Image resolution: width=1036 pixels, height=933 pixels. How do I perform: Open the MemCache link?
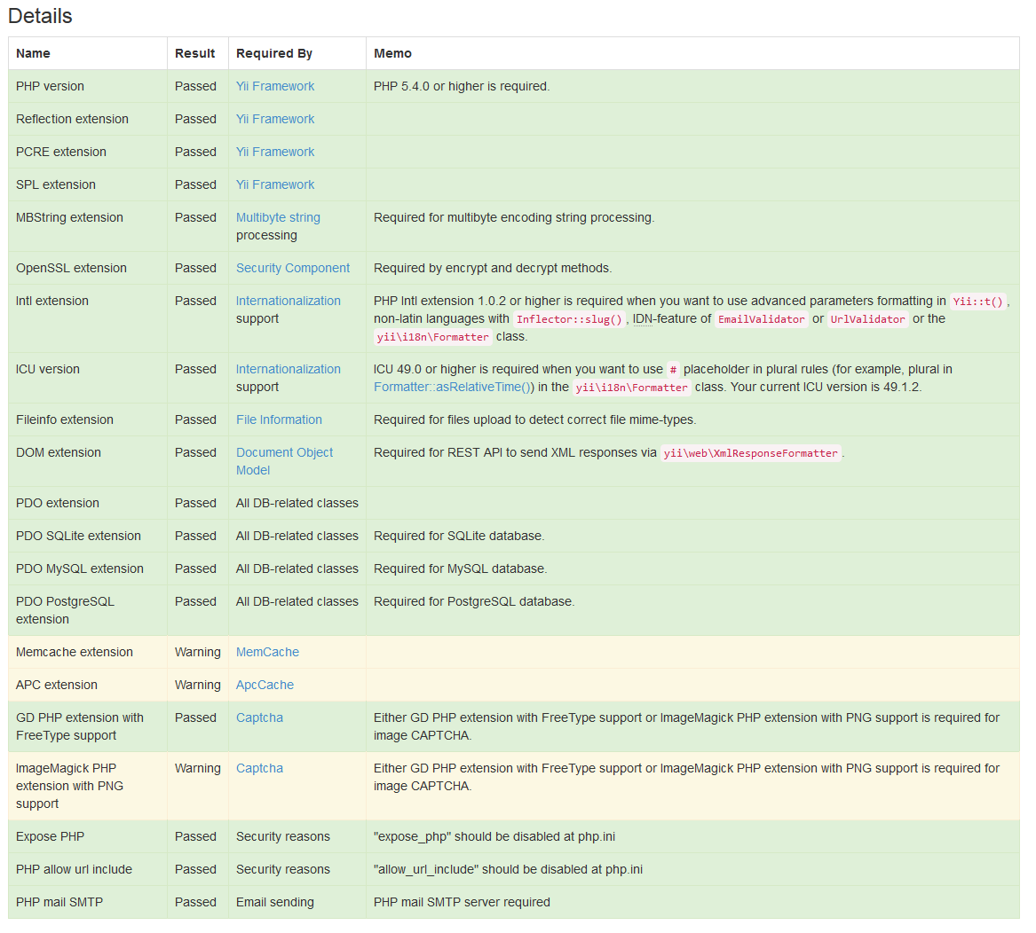coord(267,652)
